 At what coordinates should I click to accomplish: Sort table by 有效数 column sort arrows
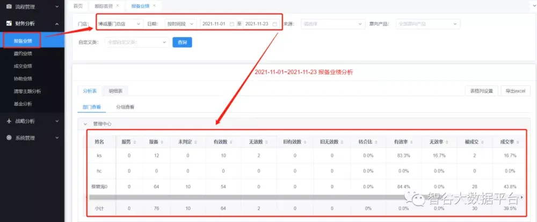tap(231, 142)
